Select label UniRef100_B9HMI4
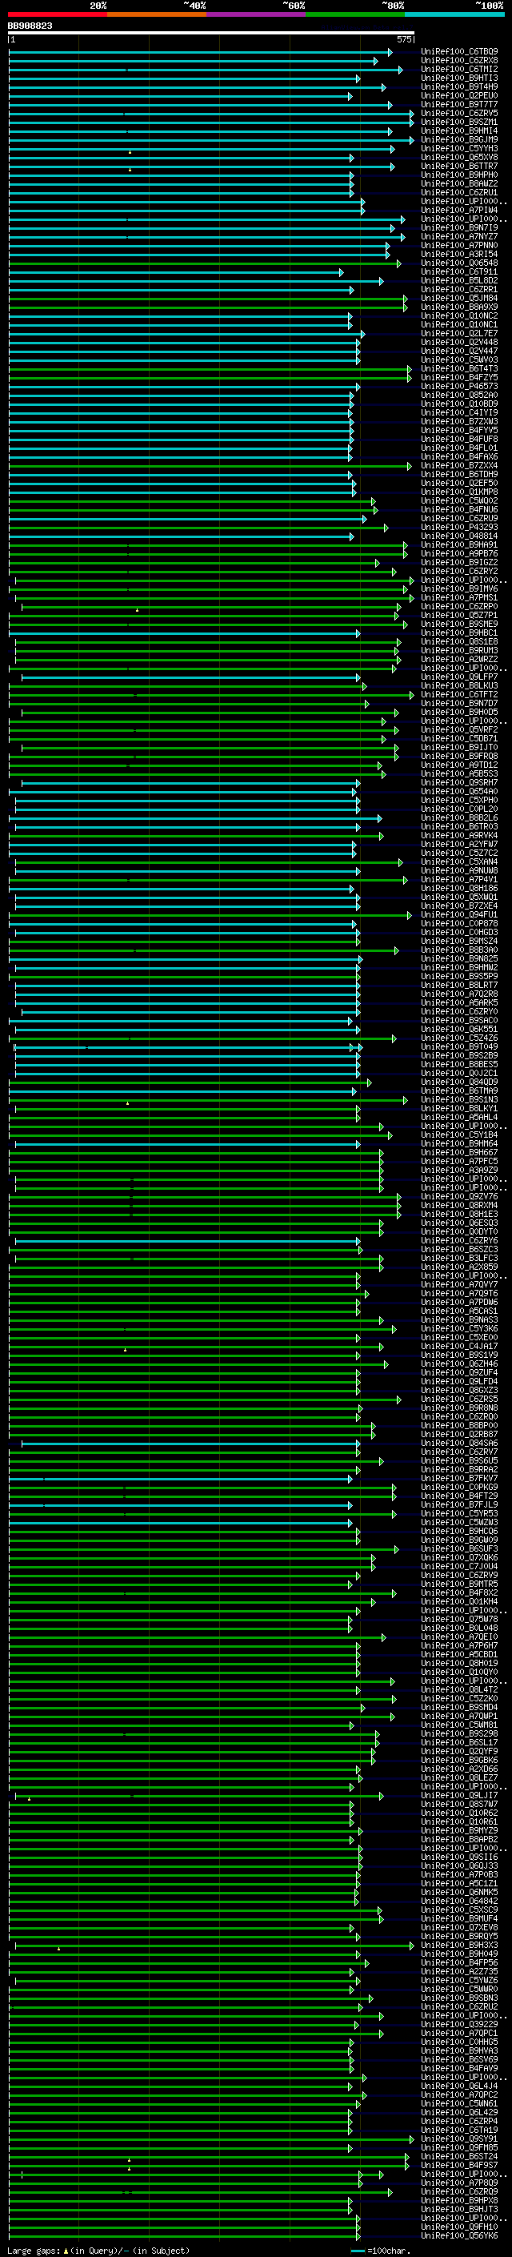This screenshot has height=2257, width=512. click(x=459, y=131)
